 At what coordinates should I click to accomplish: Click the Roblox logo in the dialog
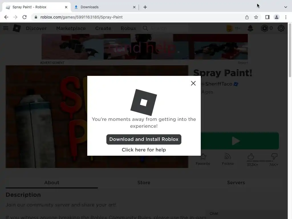(x=144, y=102)
